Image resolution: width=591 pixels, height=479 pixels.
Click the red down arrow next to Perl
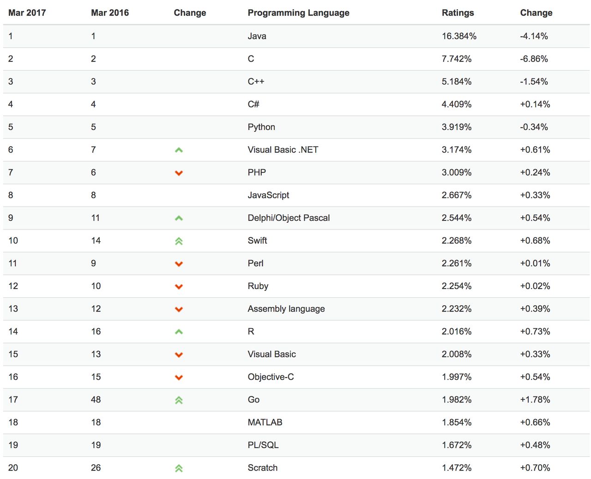click(179, 264)
